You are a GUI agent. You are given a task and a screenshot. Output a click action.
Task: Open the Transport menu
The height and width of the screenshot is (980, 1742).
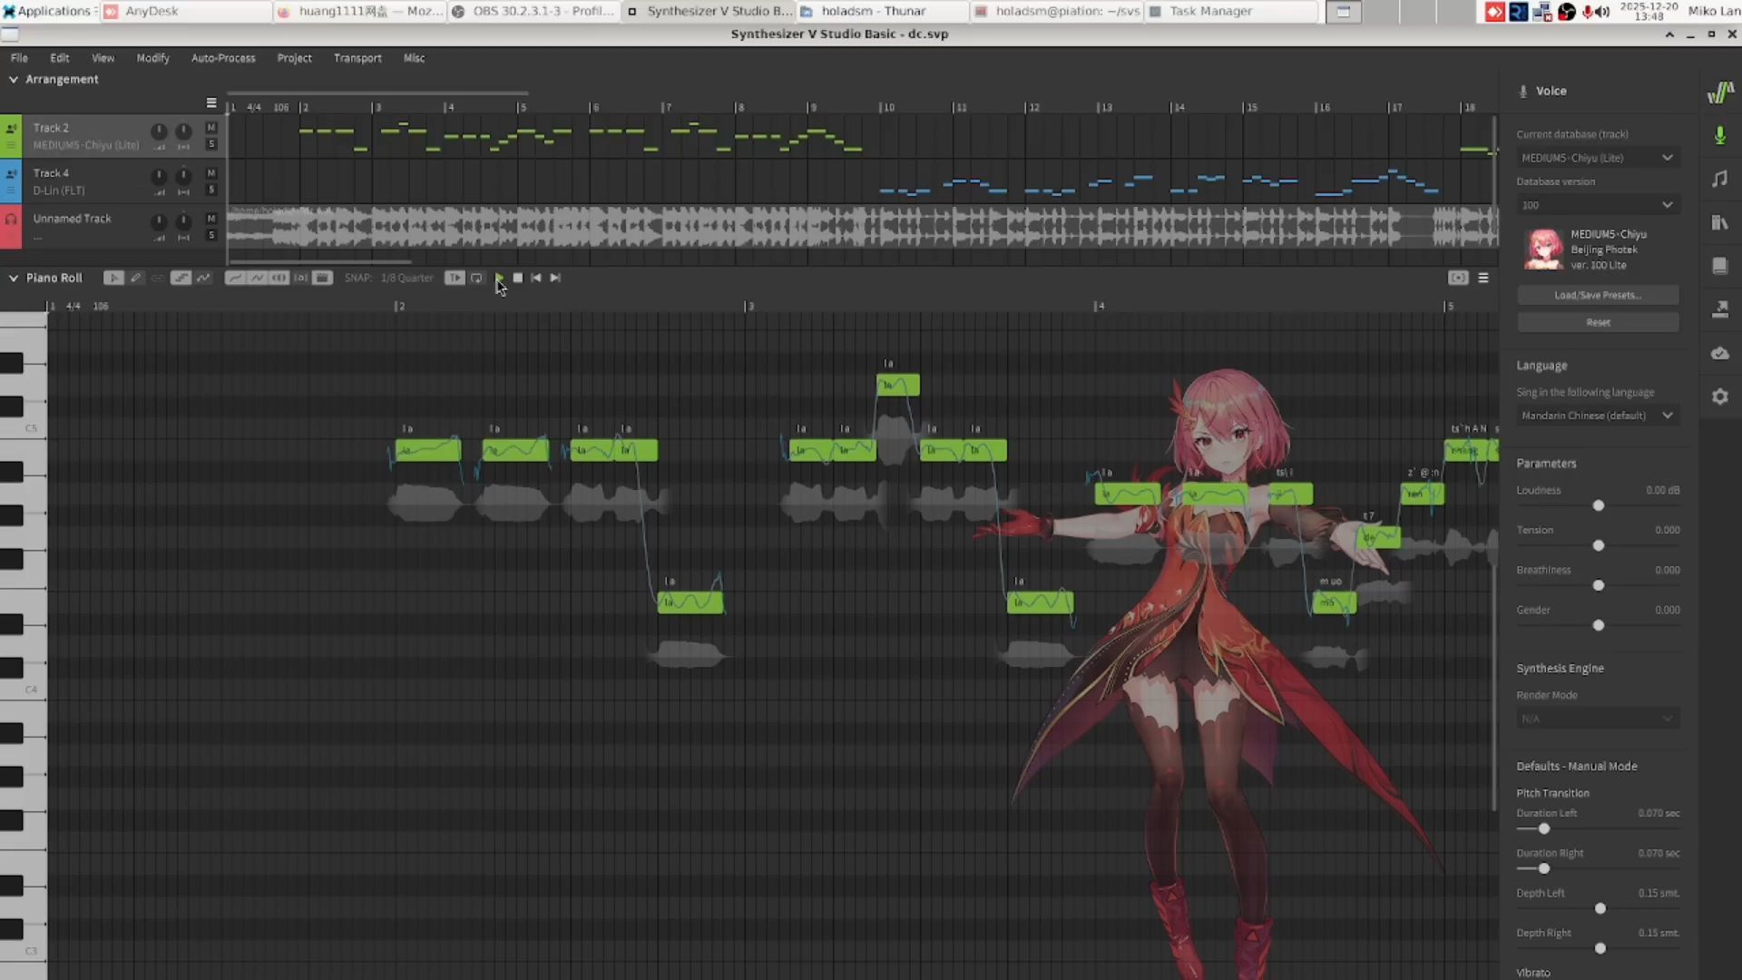coord(357,58)
